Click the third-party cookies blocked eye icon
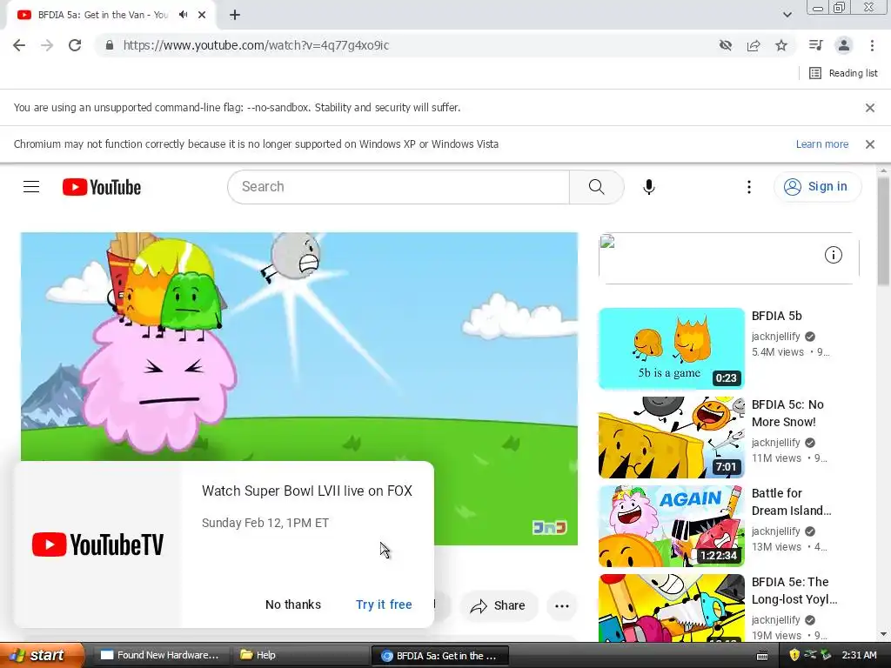The height and width of the screenshot is (668, 891). pyautogui.click(x=726, y=45)
